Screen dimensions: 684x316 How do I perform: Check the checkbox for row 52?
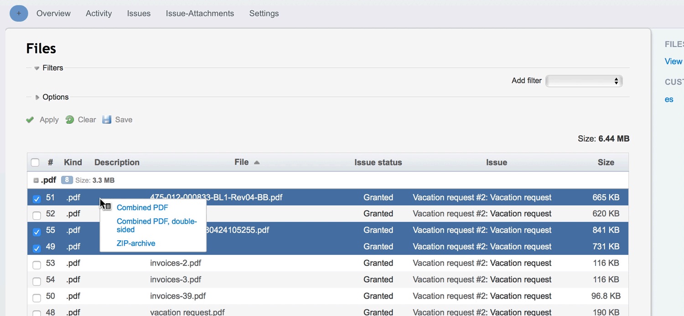37,215
